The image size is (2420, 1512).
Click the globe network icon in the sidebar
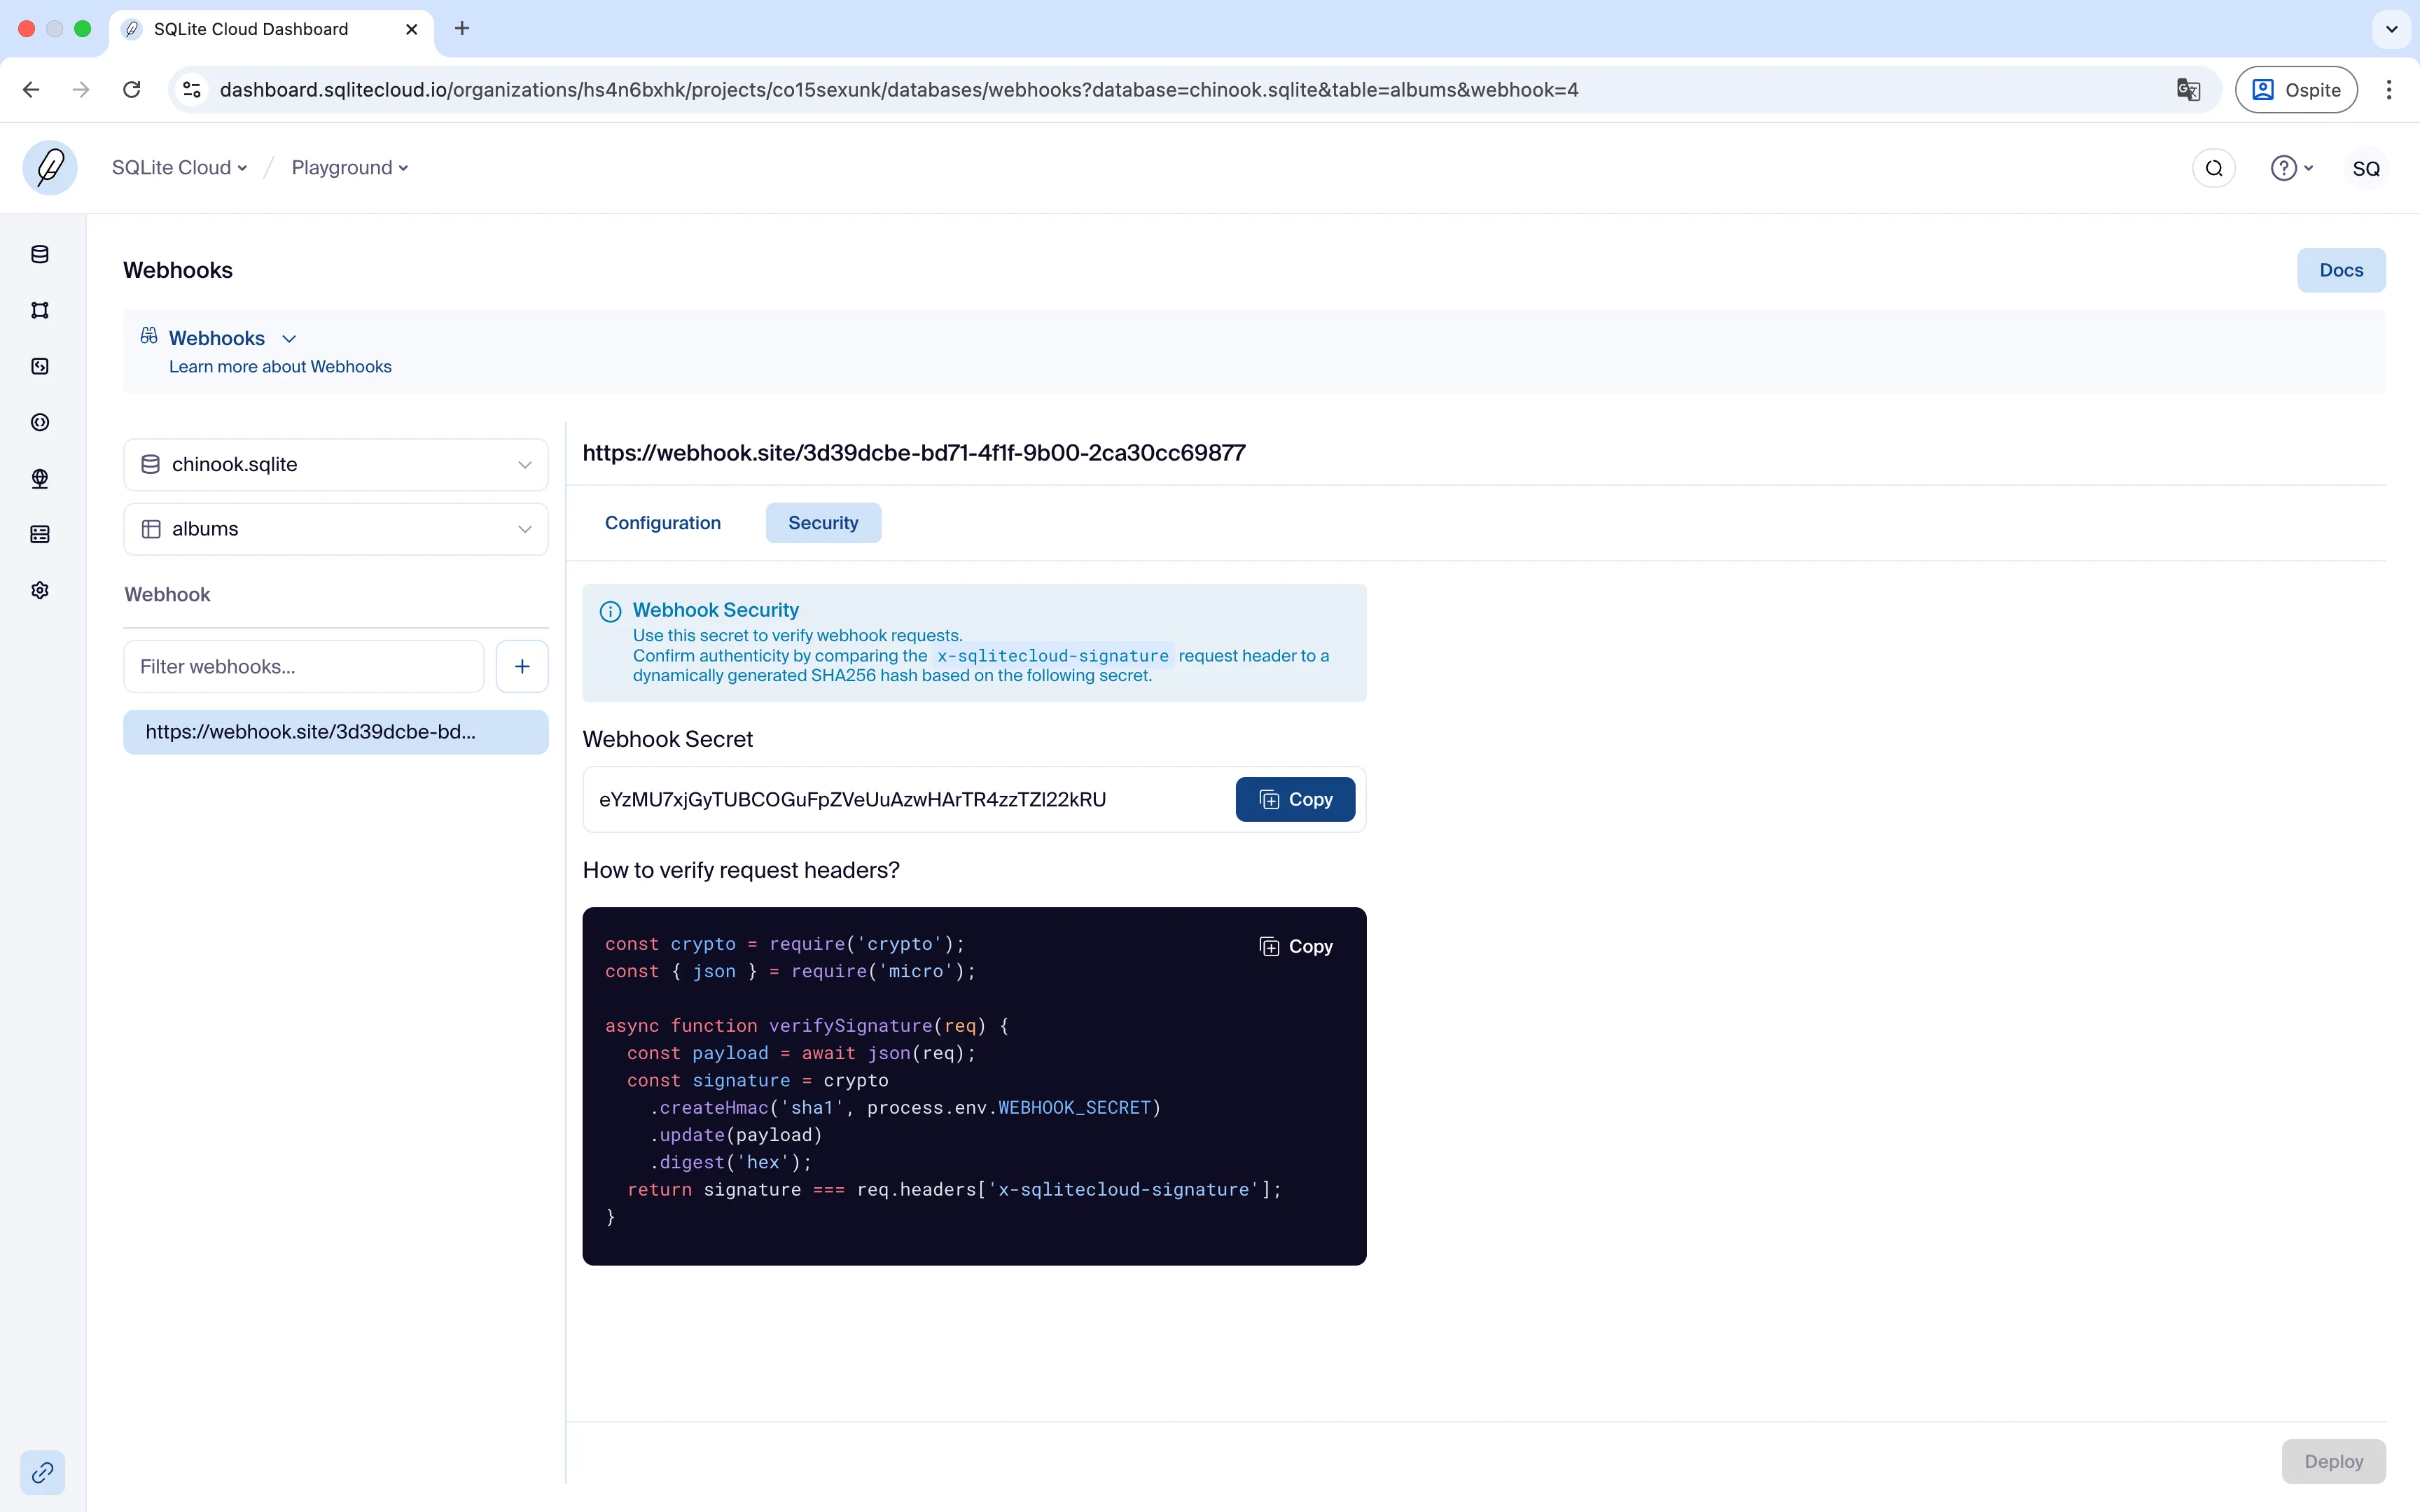click(x=39, y=478)
